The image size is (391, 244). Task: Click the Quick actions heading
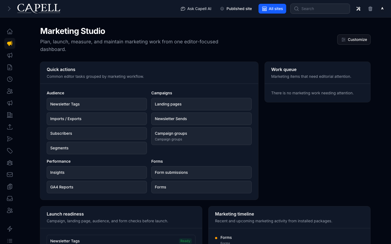pos(61,70)
